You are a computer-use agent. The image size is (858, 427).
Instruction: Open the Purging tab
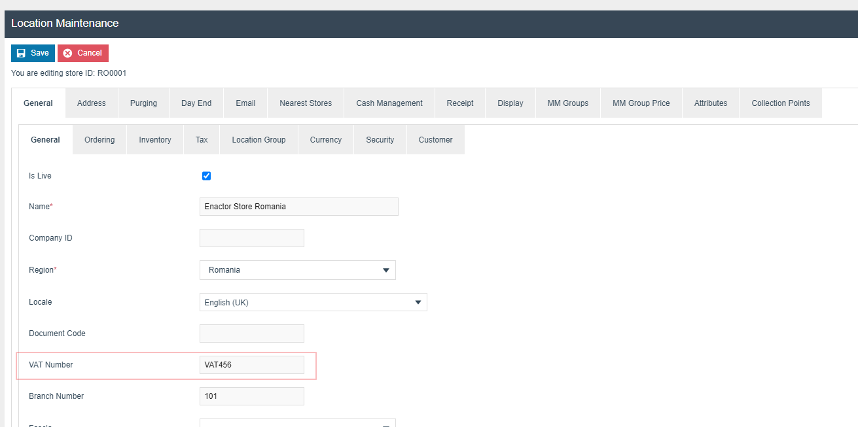point(143,103)
